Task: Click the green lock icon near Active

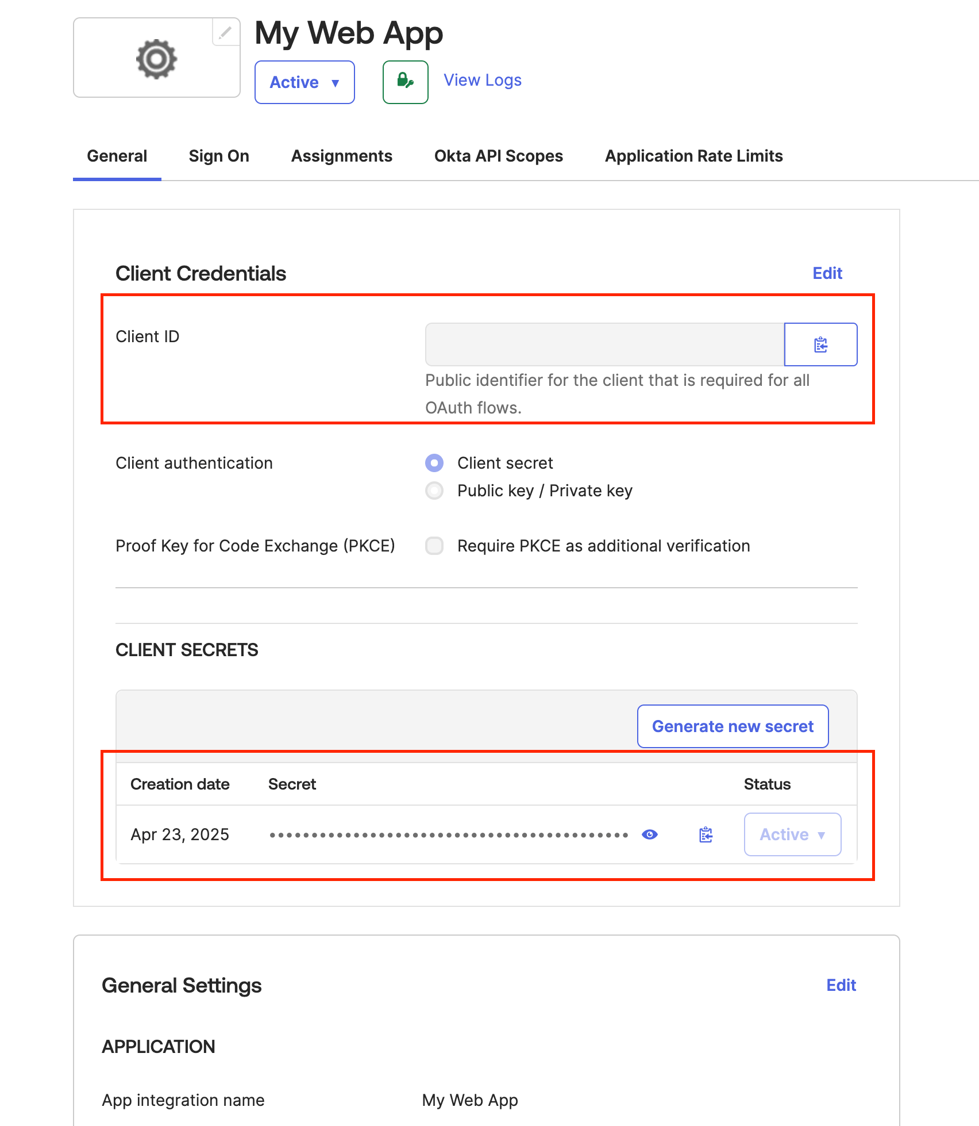Action: click(x=404, y=82)
